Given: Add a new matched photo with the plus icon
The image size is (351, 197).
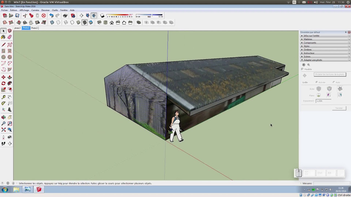Looking at the screenshot, I should pyautogui.click(x=304, y=65).
